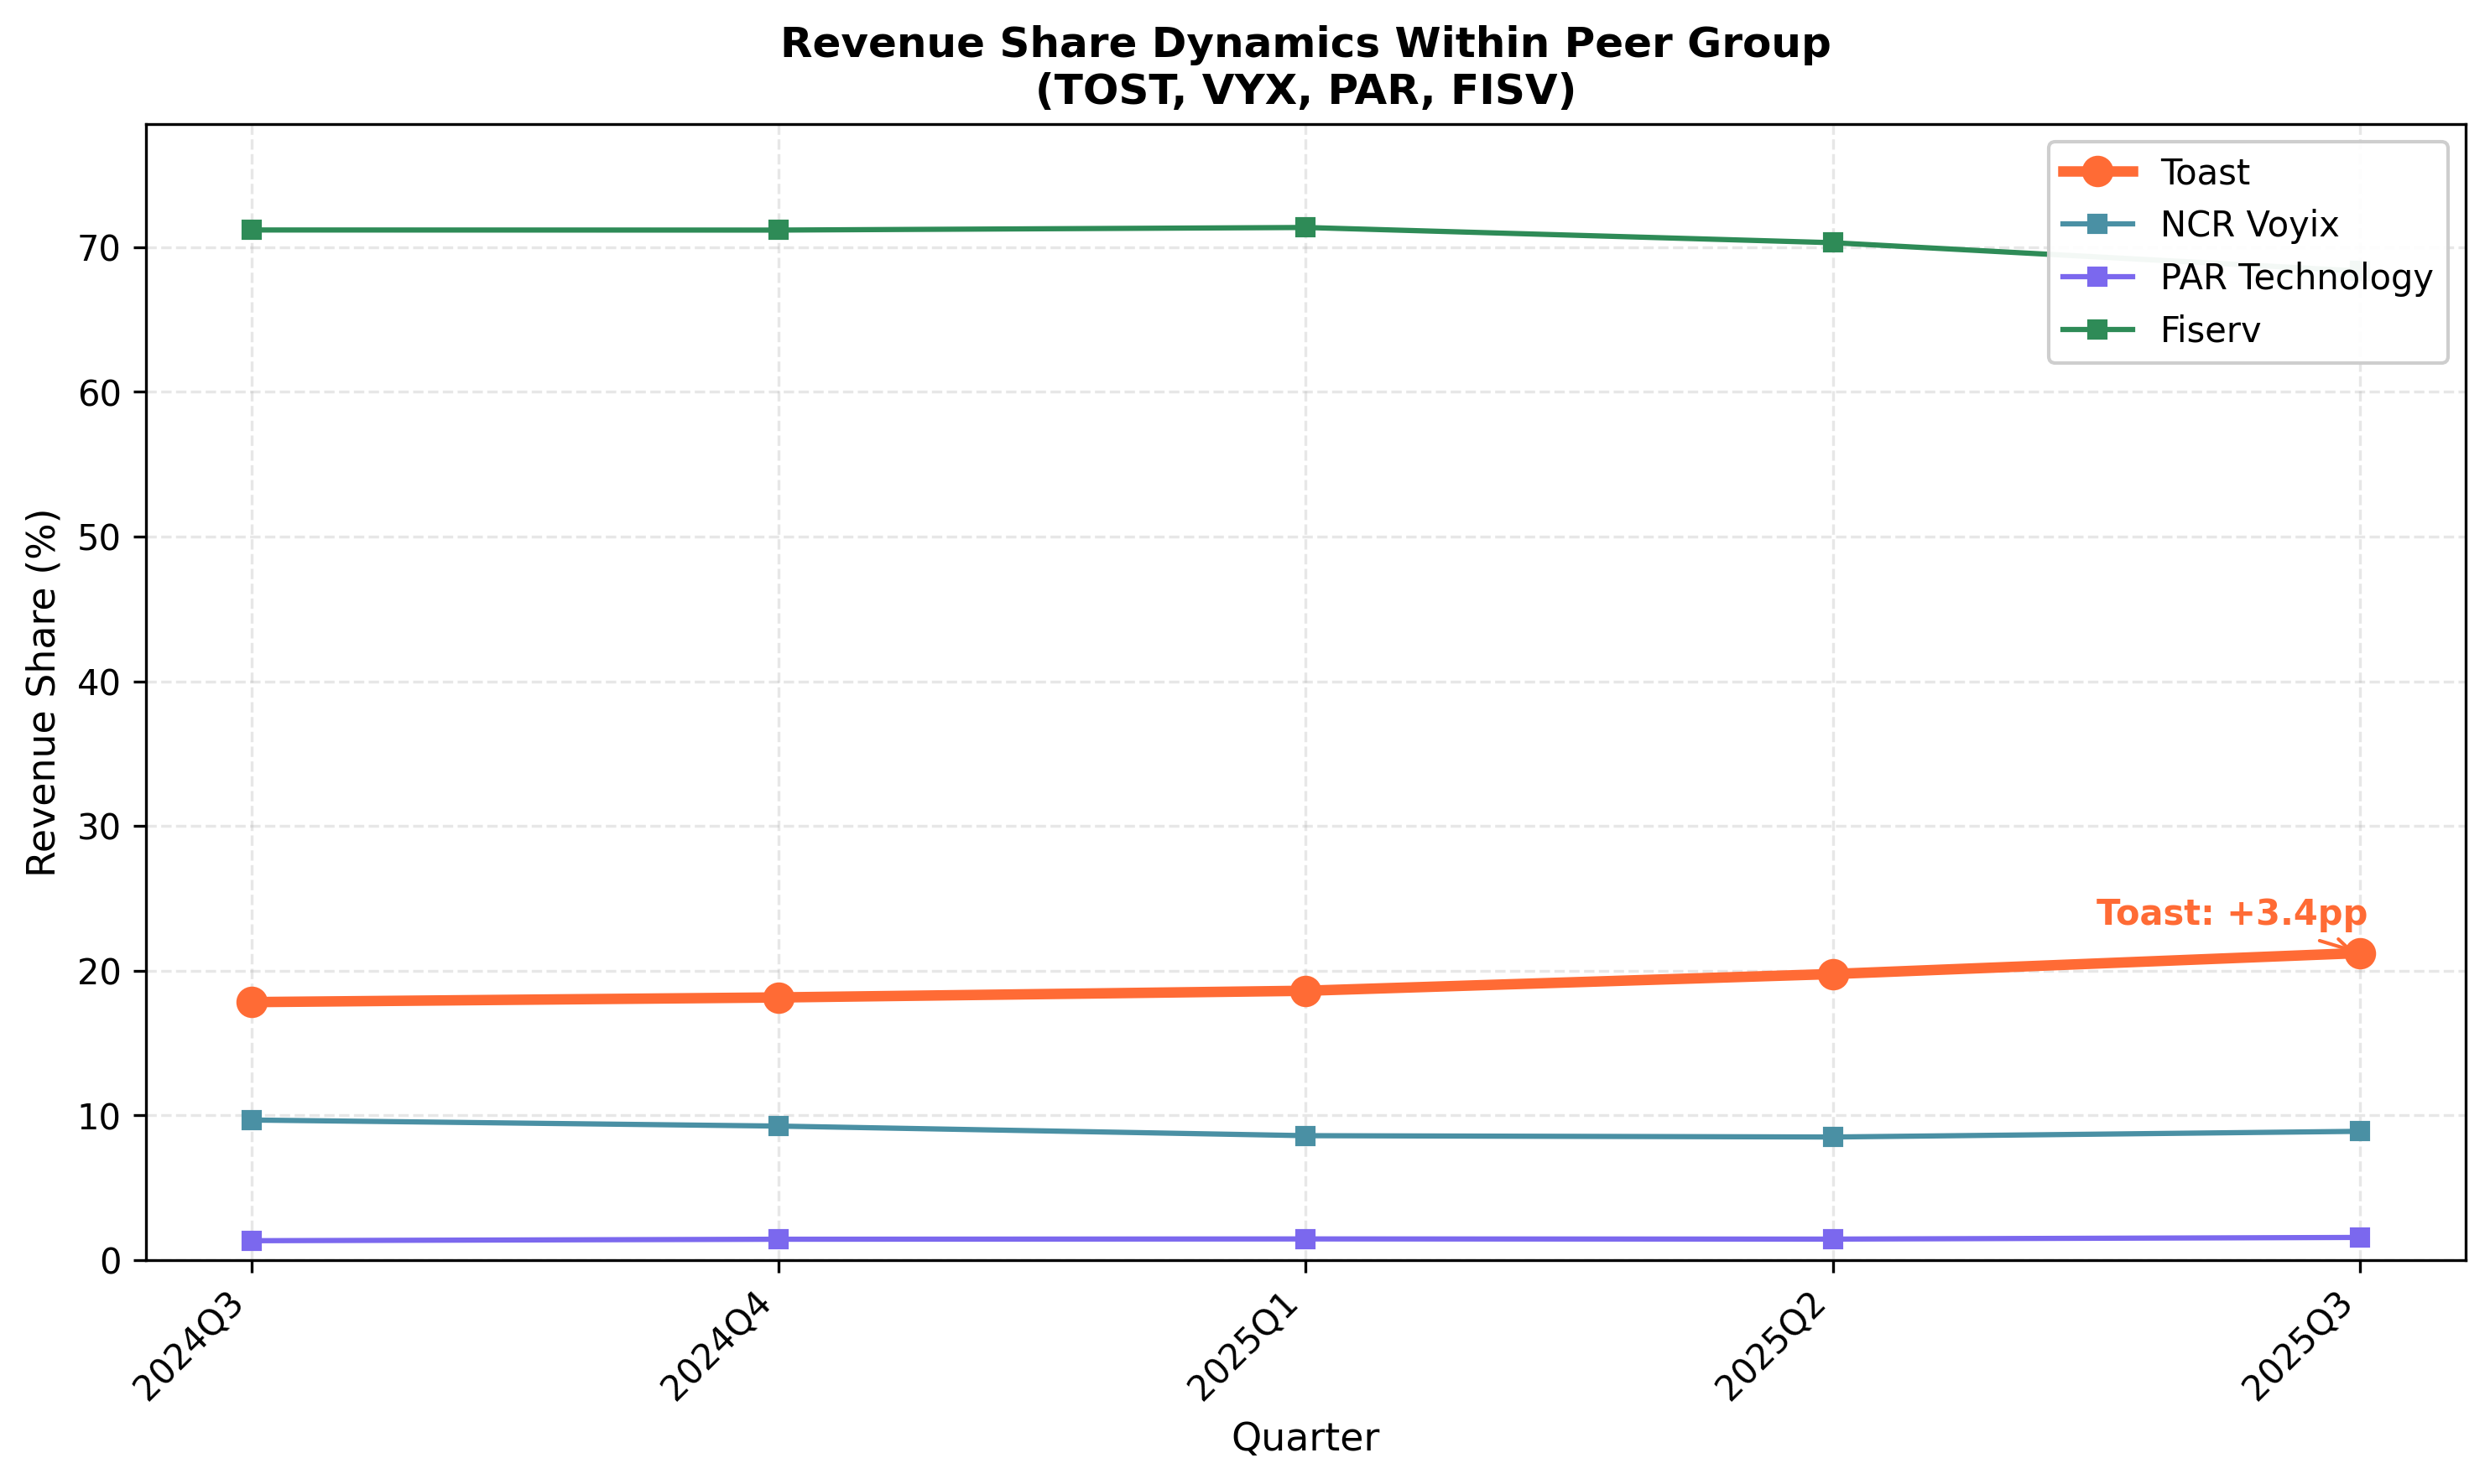The image size is (2490, 1484).
Task: Click the Toast: +3.4pp annotation
Action: click(x=2231, y=913)
